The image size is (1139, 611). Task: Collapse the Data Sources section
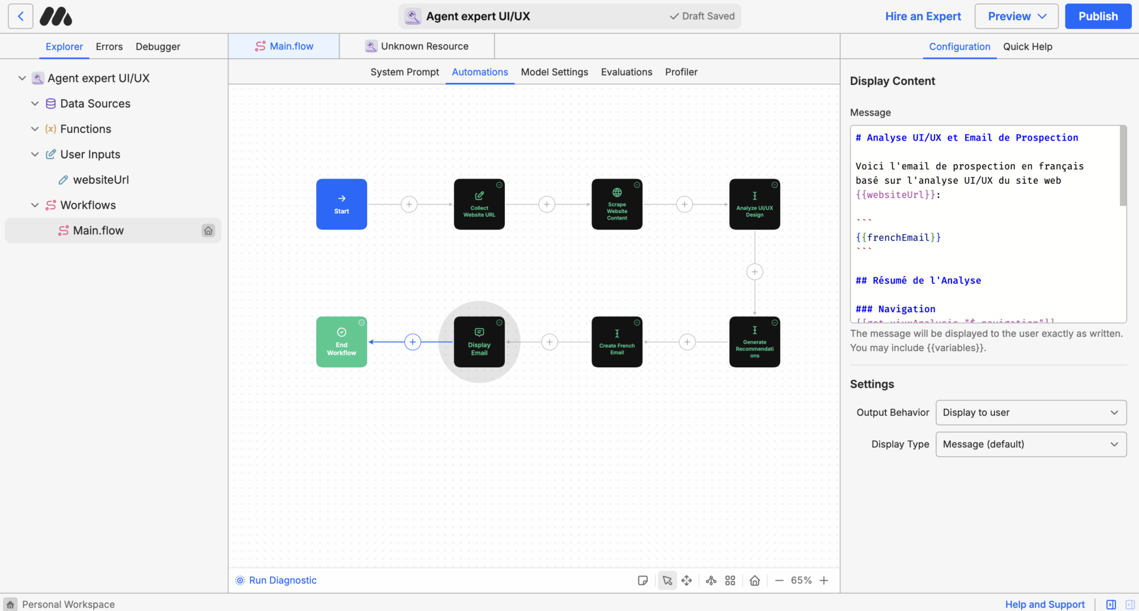[34, 103]
